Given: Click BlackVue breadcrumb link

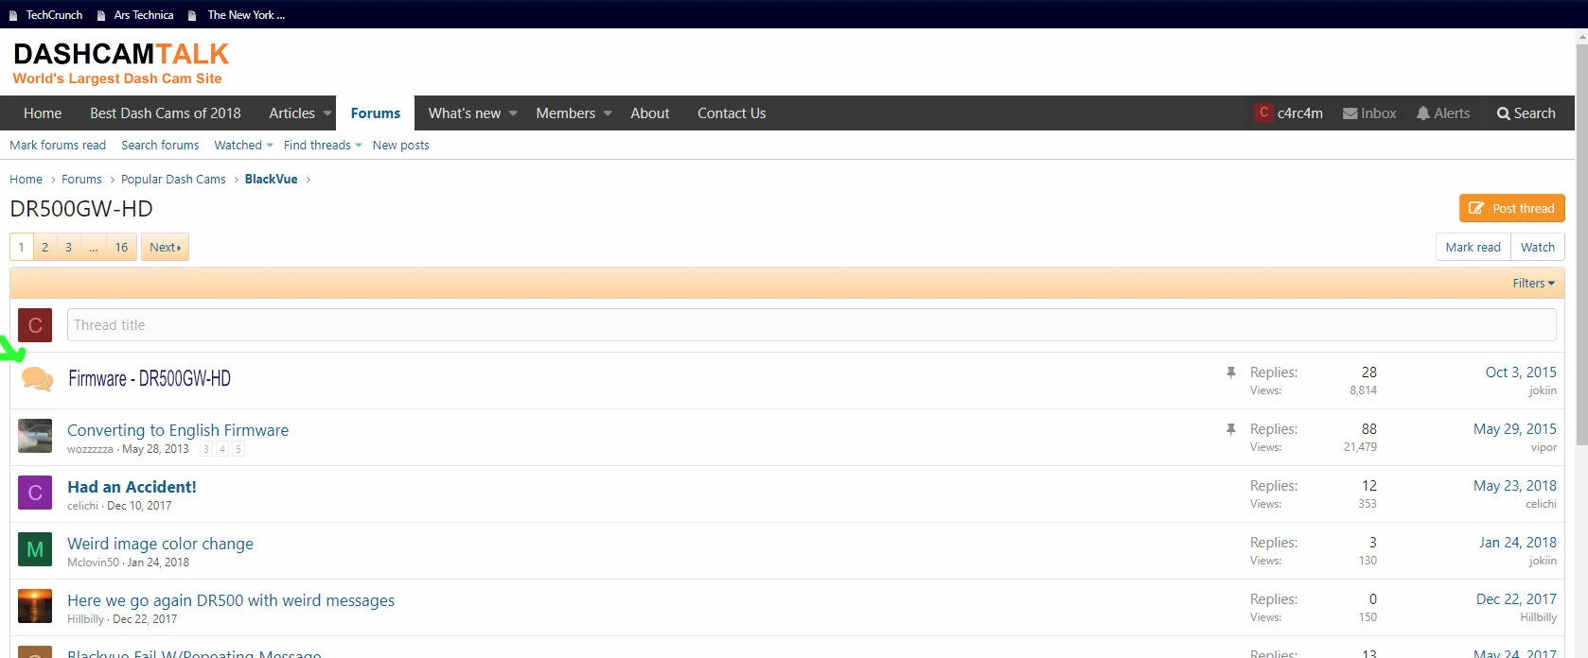Looking at the screenshot, I should tap(271, 180).
